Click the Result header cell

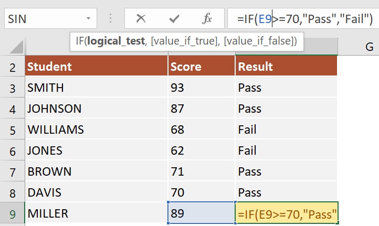tap(286, 67)
